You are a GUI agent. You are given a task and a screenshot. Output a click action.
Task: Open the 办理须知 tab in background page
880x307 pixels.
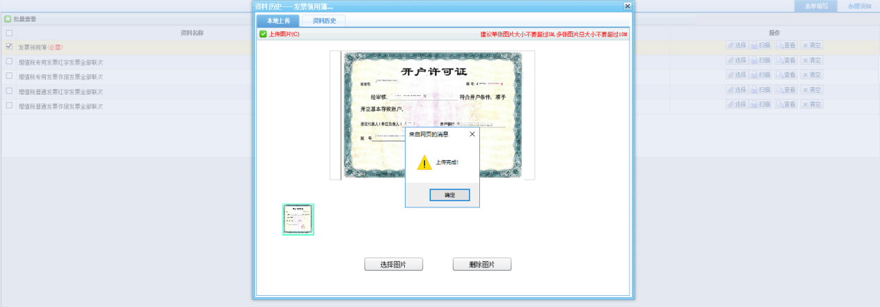coord(859,6)
